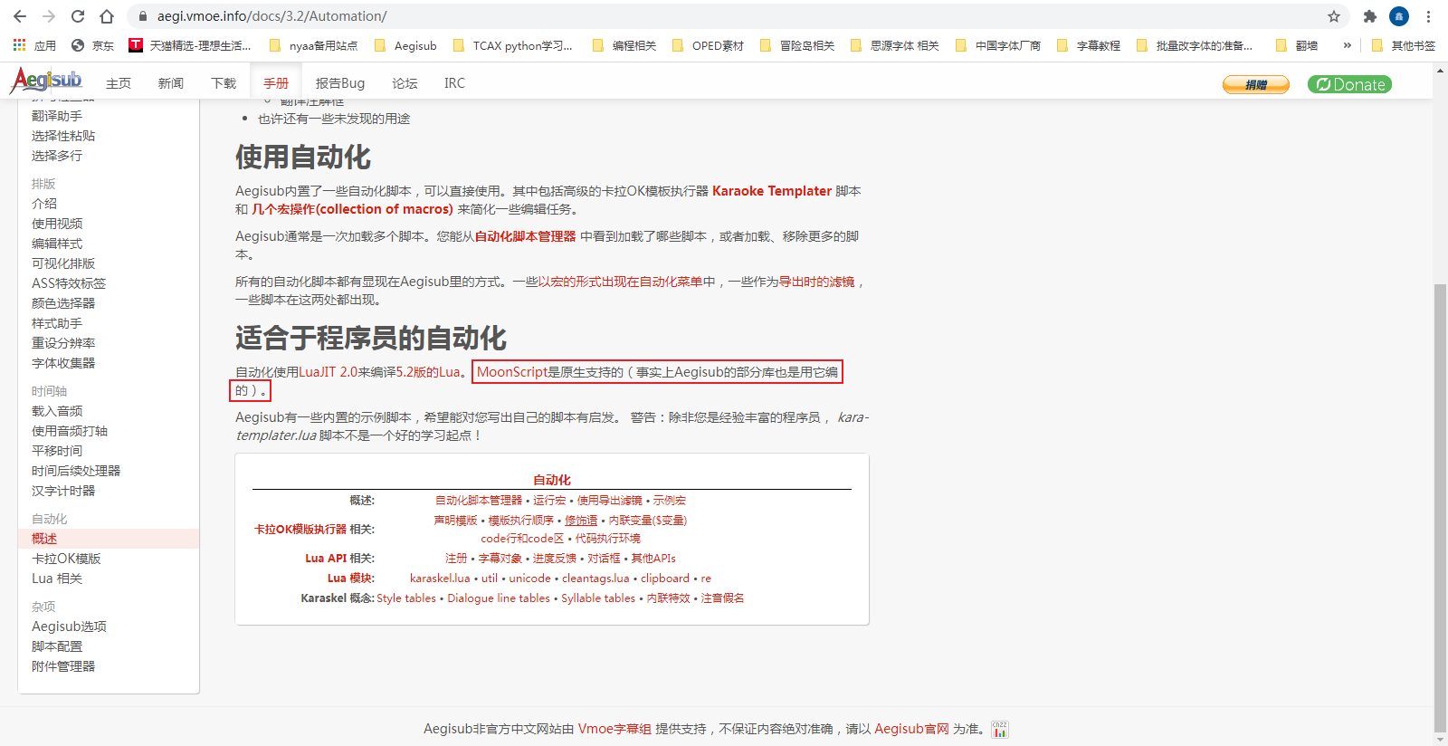
Task: Open 卡拉OK模版 in sidebar
Action: (66, 559)
